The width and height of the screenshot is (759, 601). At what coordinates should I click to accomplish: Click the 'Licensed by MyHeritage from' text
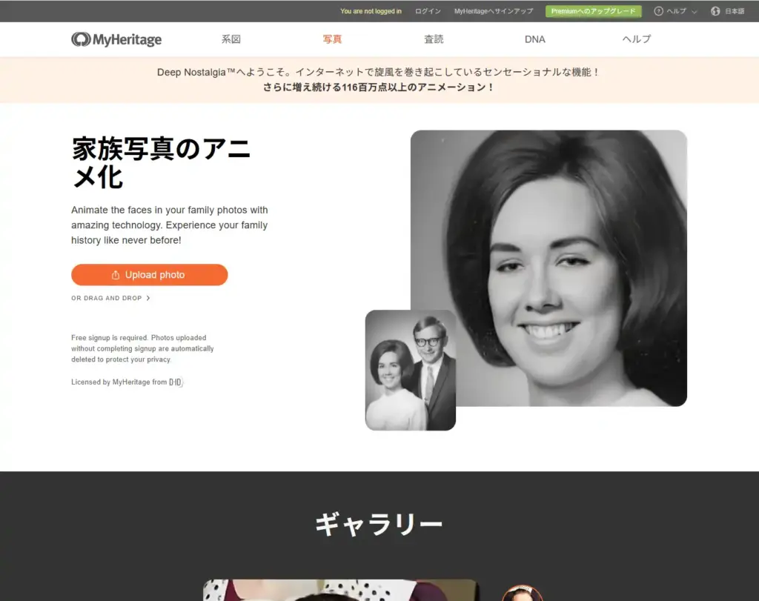click(x=119, y=382)
